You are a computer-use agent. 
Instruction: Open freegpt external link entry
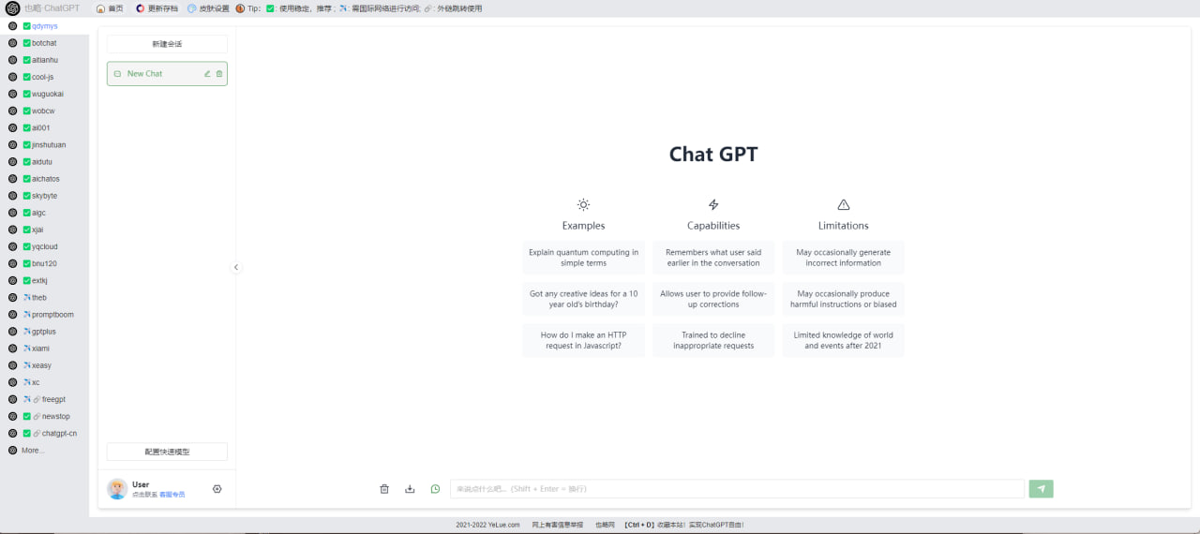tap(44, 399)
